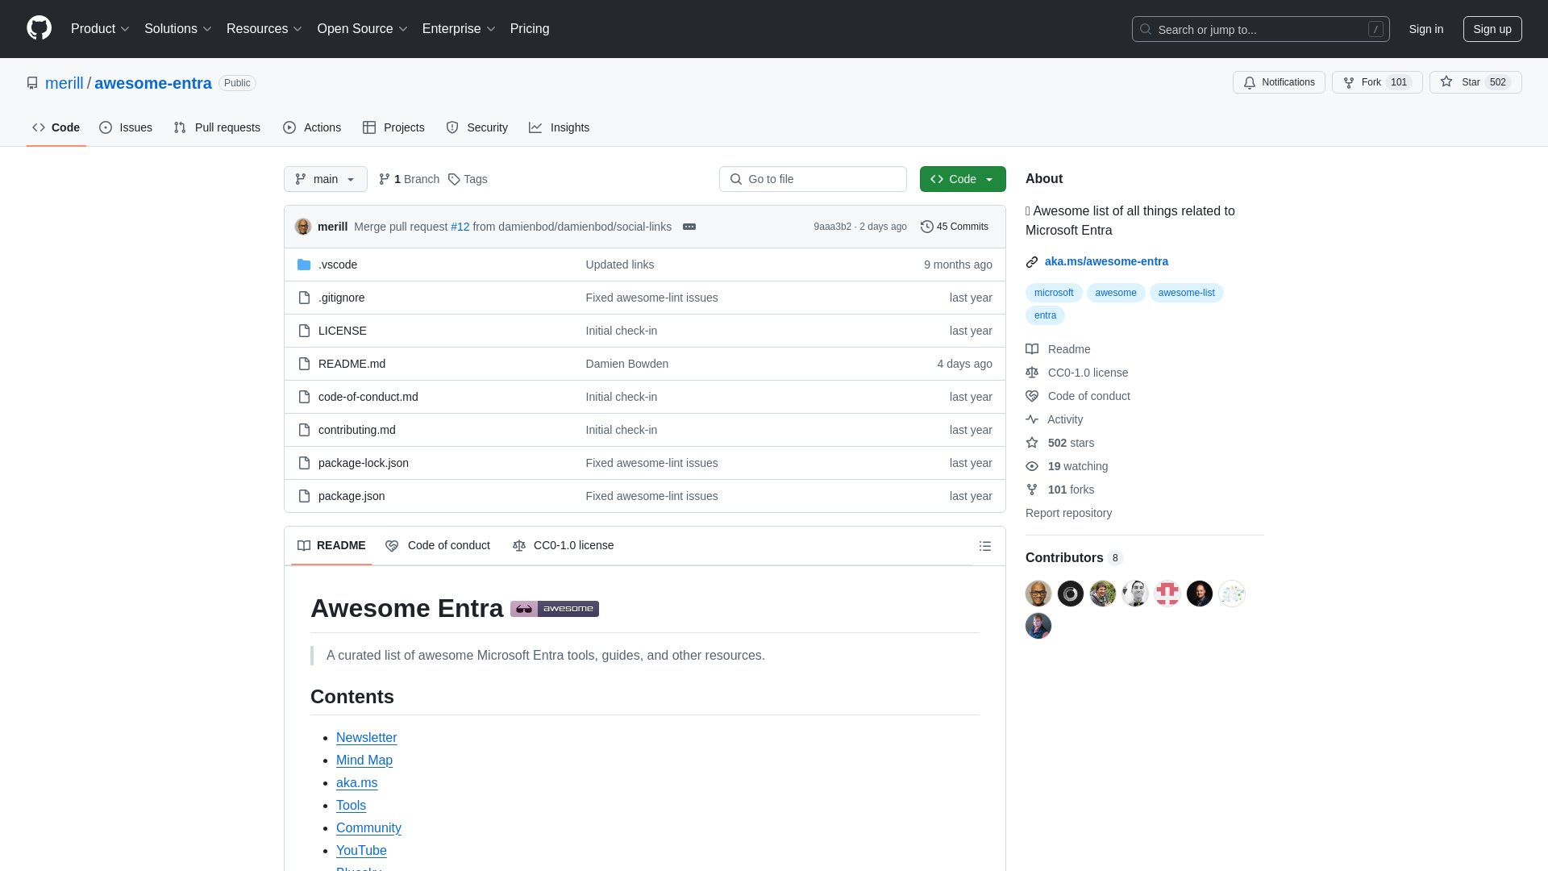The image size is (1548, 871).
Task: Select the README tab
Action: coord(331,546)
